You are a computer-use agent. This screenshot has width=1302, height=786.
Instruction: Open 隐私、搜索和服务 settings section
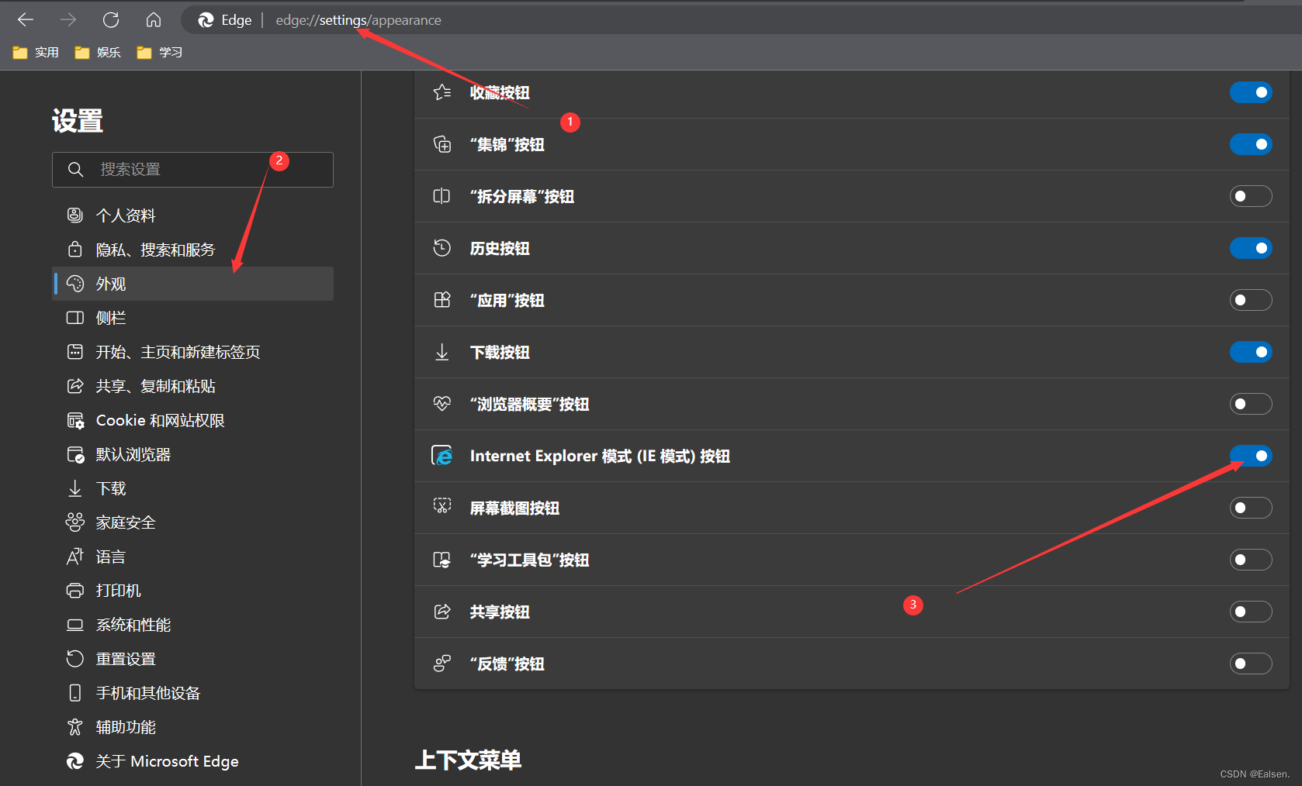click(193, 250)
